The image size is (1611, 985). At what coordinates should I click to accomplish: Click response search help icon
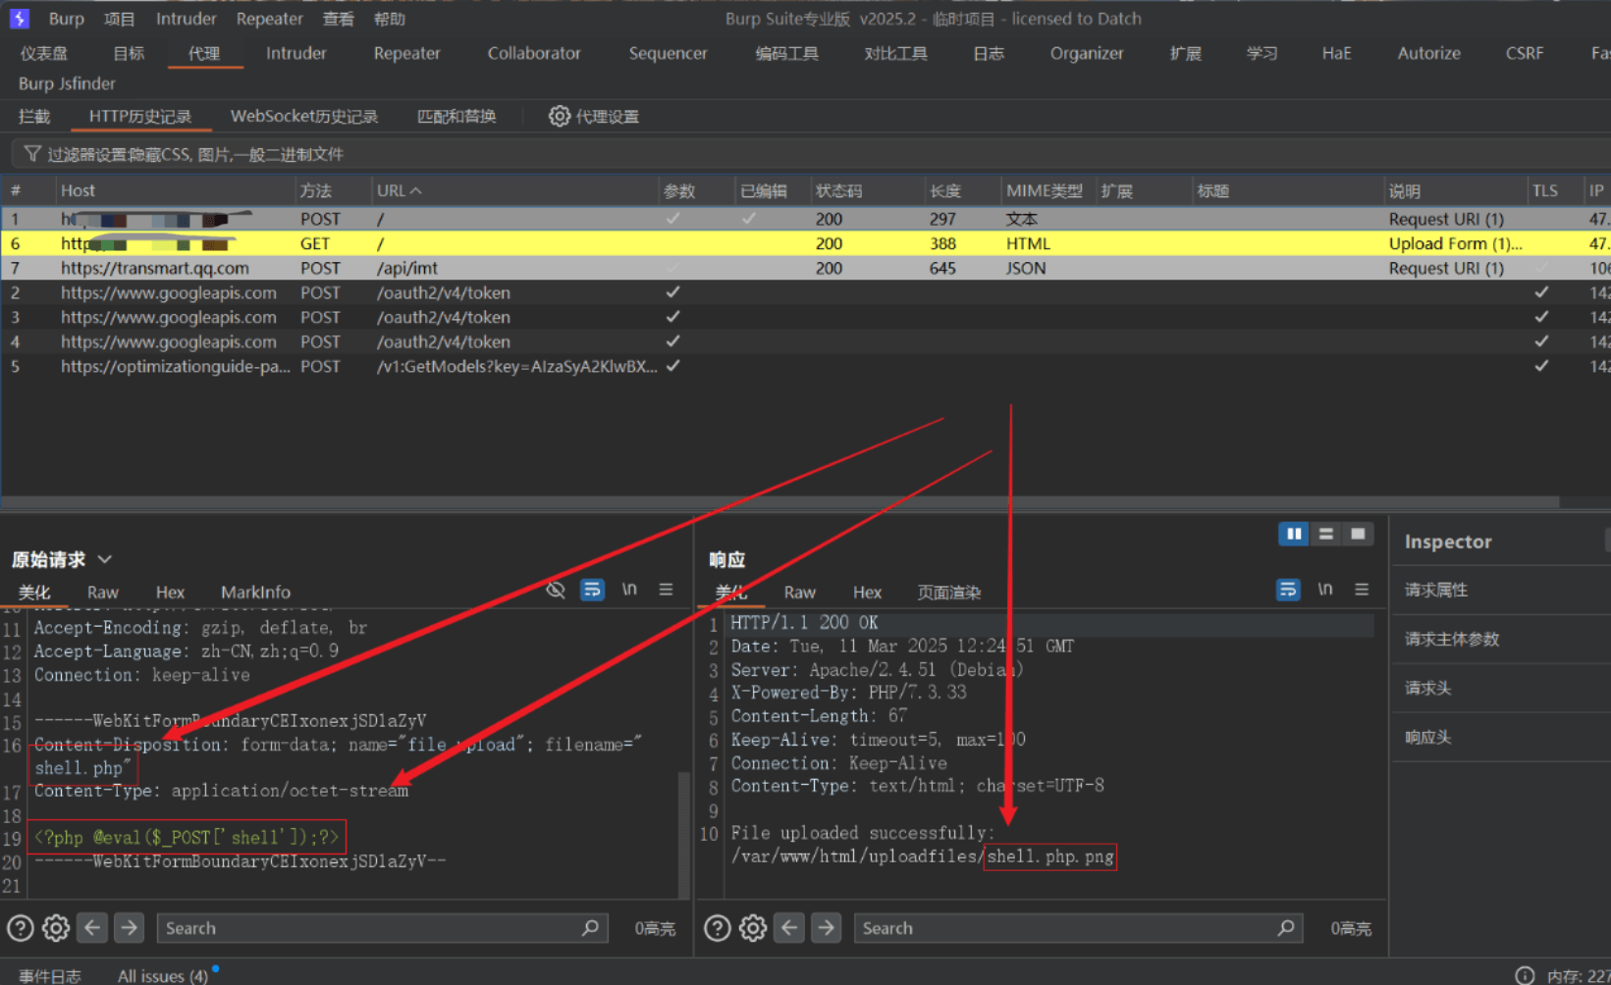(718, 928)
